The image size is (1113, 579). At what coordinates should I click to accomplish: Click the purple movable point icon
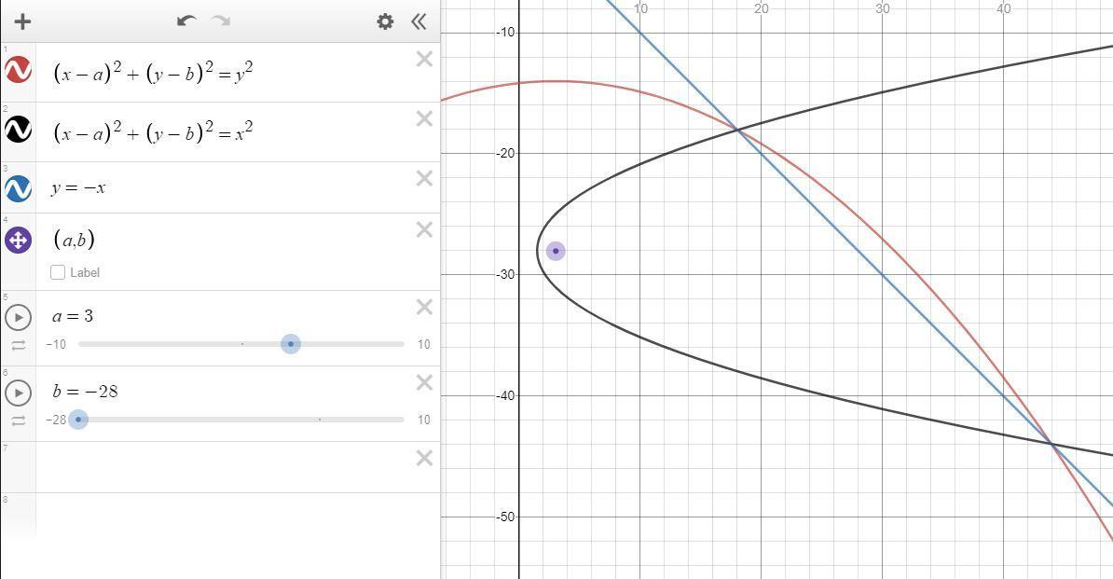(19, 241)
